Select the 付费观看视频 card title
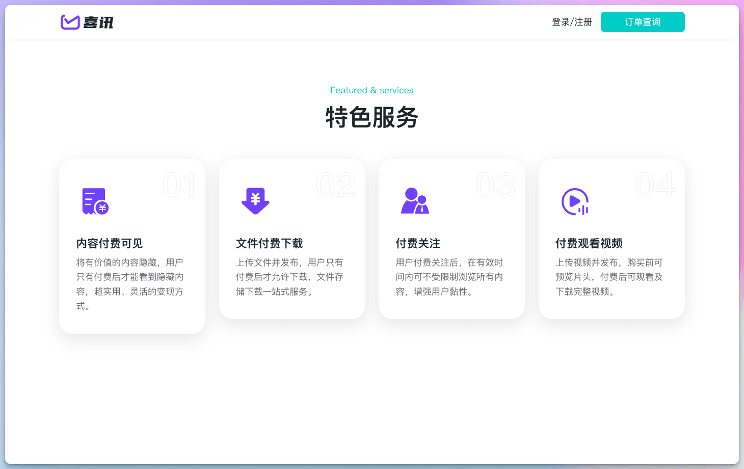This screenshot has height=469, width=744. [589, 244]
